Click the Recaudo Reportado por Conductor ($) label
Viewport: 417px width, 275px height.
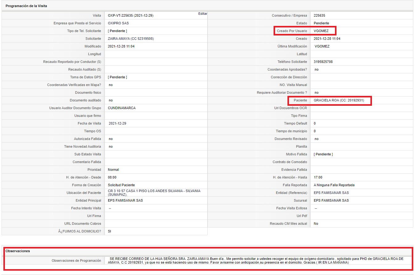(x=72, y=62)
